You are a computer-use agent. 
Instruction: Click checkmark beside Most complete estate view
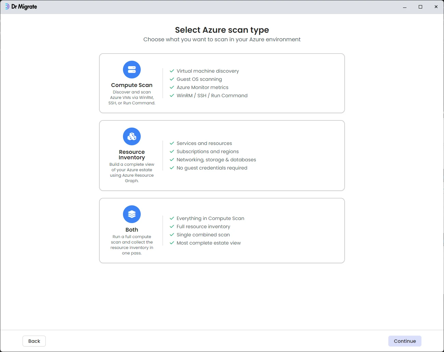coord(172,243)
